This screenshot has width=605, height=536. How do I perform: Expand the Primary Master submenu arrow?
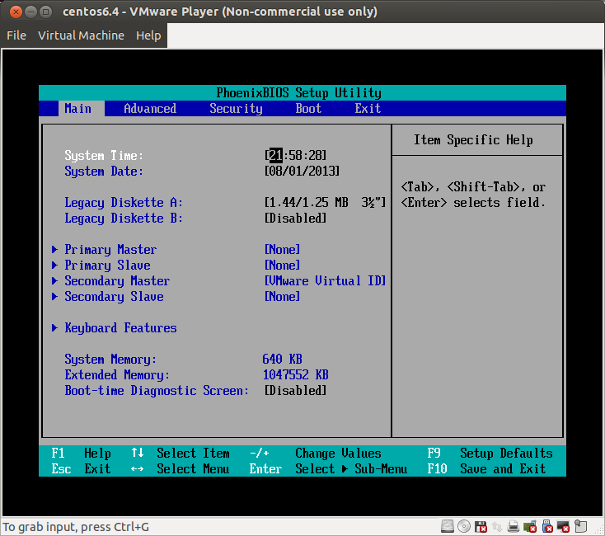coord(54,250)
